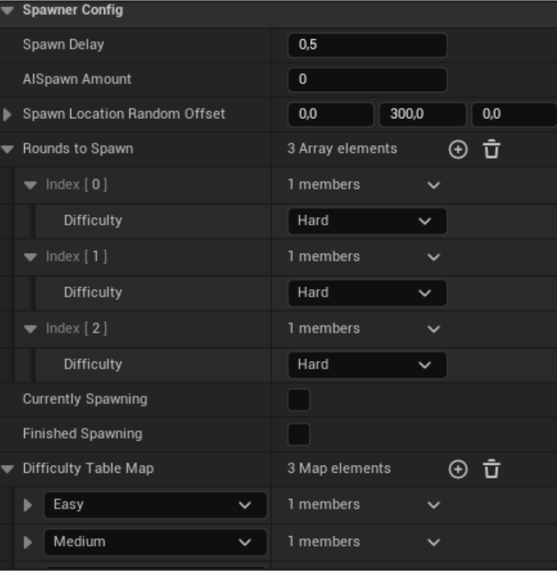Viewport: 557px width, 571px height.
Task: Toggle the Currently Spawning checkbox
Action: 299,400
